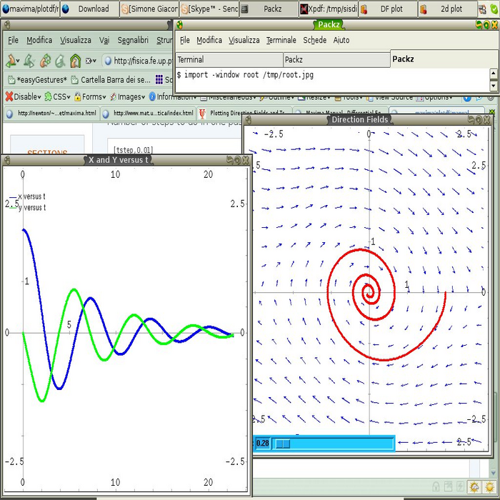The height and width of the screenshot is (500, 500).
Task: Open the browser Segnalibri menu
Action: coord(133,40)
